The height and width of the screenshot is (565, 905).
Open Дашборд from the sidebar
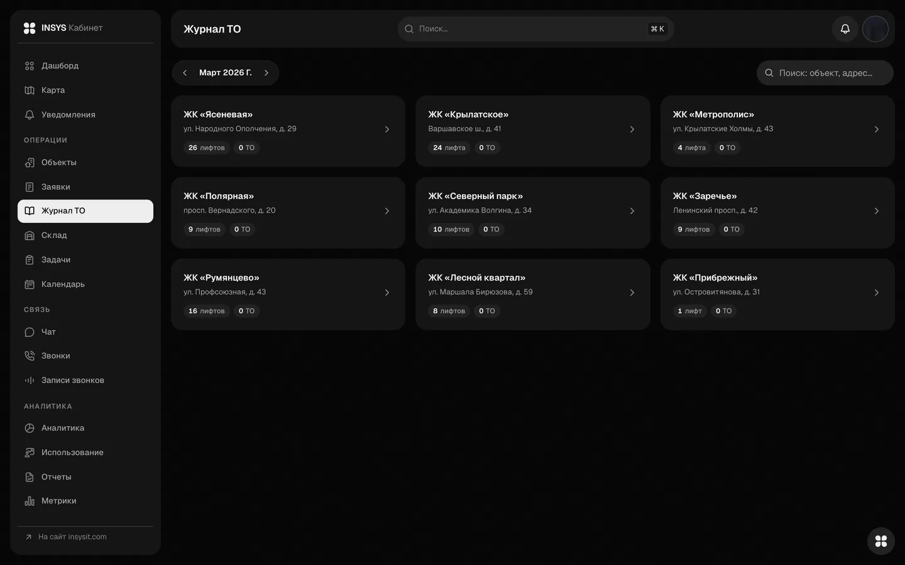(85, 66)
